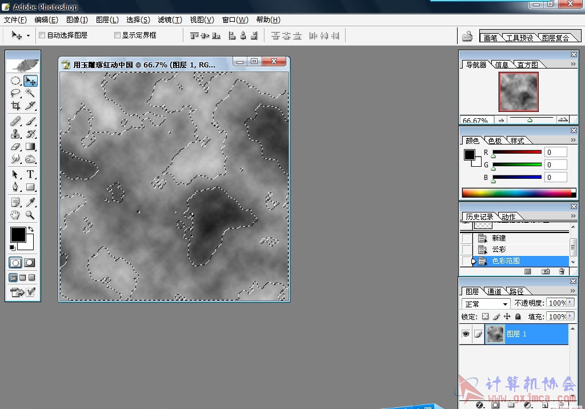
Task: Select the Gradient tool
Action: (30, 146)
